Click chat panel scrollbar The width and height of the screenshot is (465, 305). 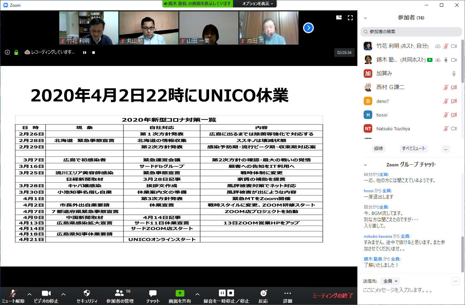pyautogui.click(x=463, y=254)
